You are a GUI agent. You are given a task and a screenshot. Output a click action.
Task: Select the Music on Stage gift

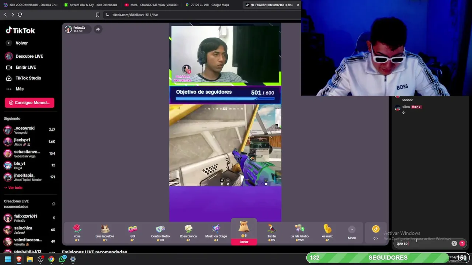216,233
